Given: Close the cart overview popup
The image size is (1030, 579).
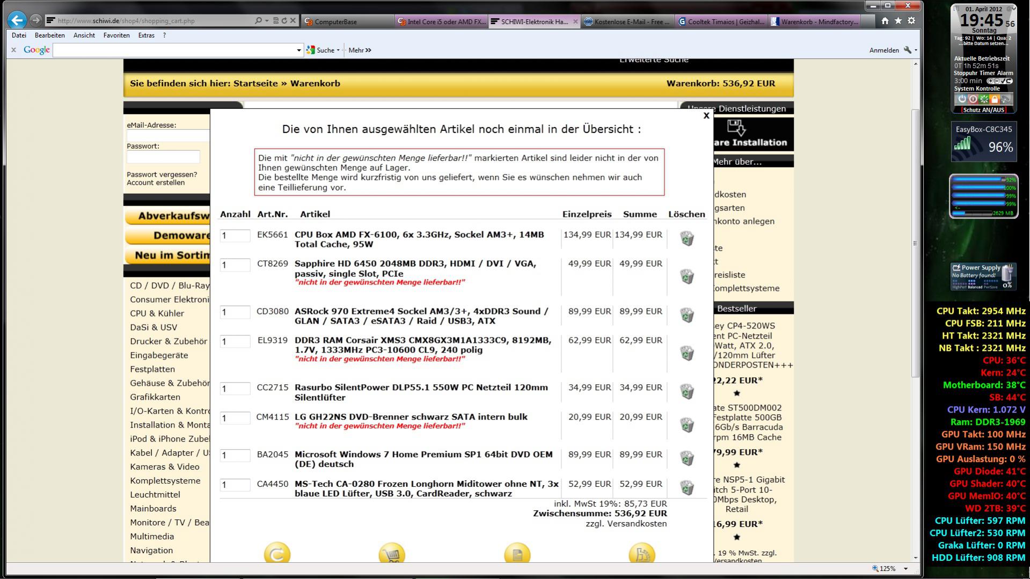Looking at the screenshot, I should [706, 115].
